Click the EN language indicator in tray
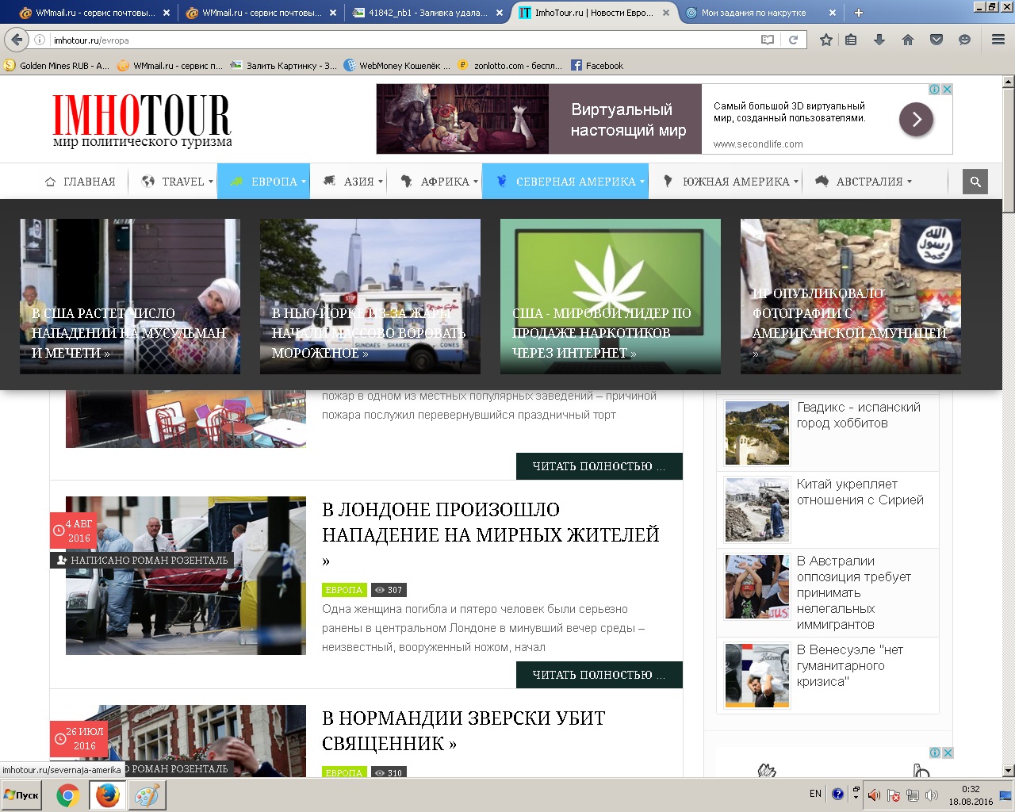The width and height of the screenshot is (1015, 812). (815, 794)
